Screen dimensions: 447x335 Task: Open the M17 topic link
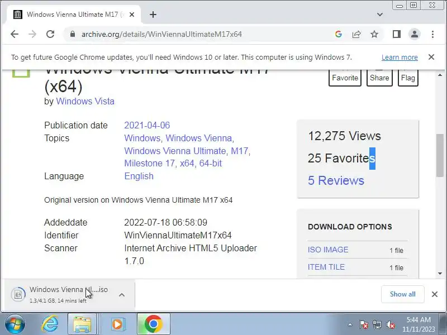click(x=240, y=151)
